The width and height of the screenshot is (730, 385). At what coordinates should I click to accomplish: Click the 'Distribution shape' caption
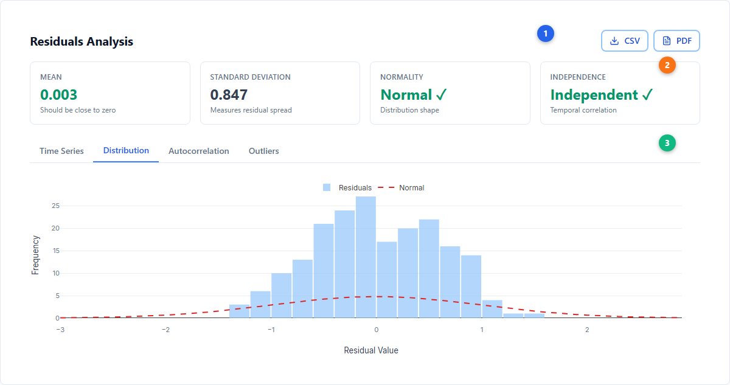point(409,110)
